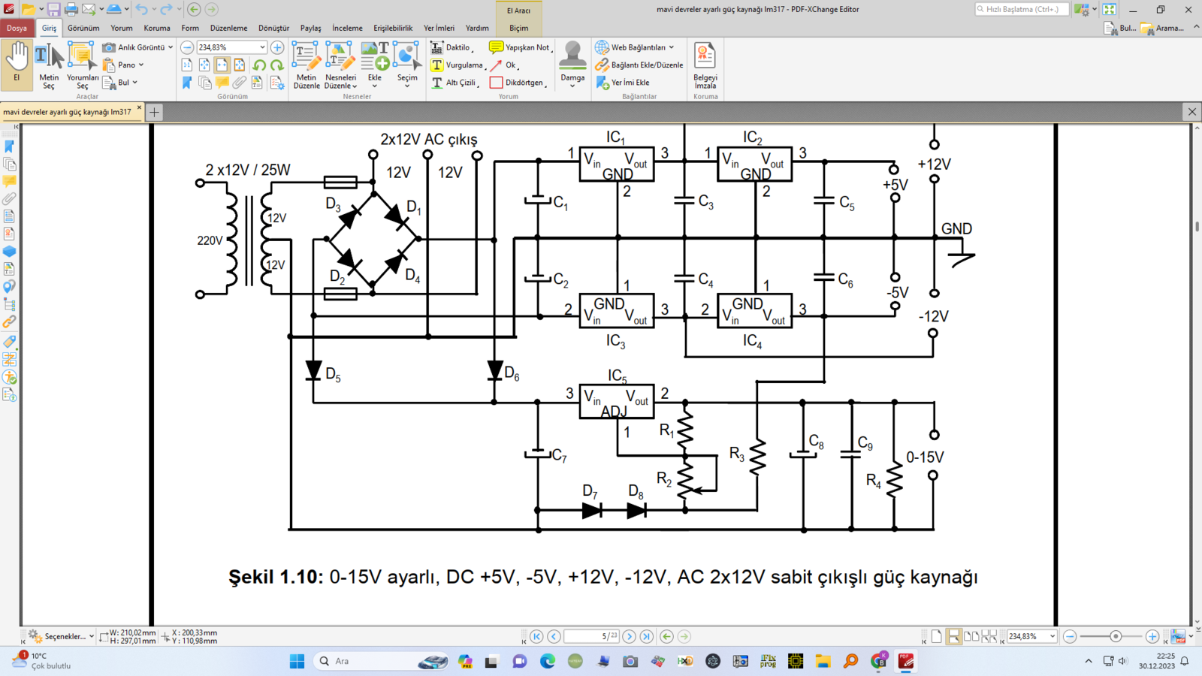
Task: Expand Anlık Görüntü dropdown
Action: coord(171,47)
